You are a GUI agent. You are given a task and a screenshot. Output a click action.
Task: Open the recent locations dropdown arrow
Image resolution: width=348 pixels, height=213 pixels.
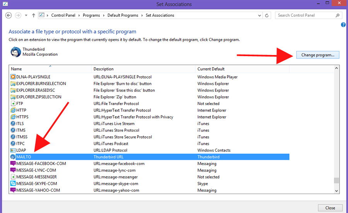[26, 15]
